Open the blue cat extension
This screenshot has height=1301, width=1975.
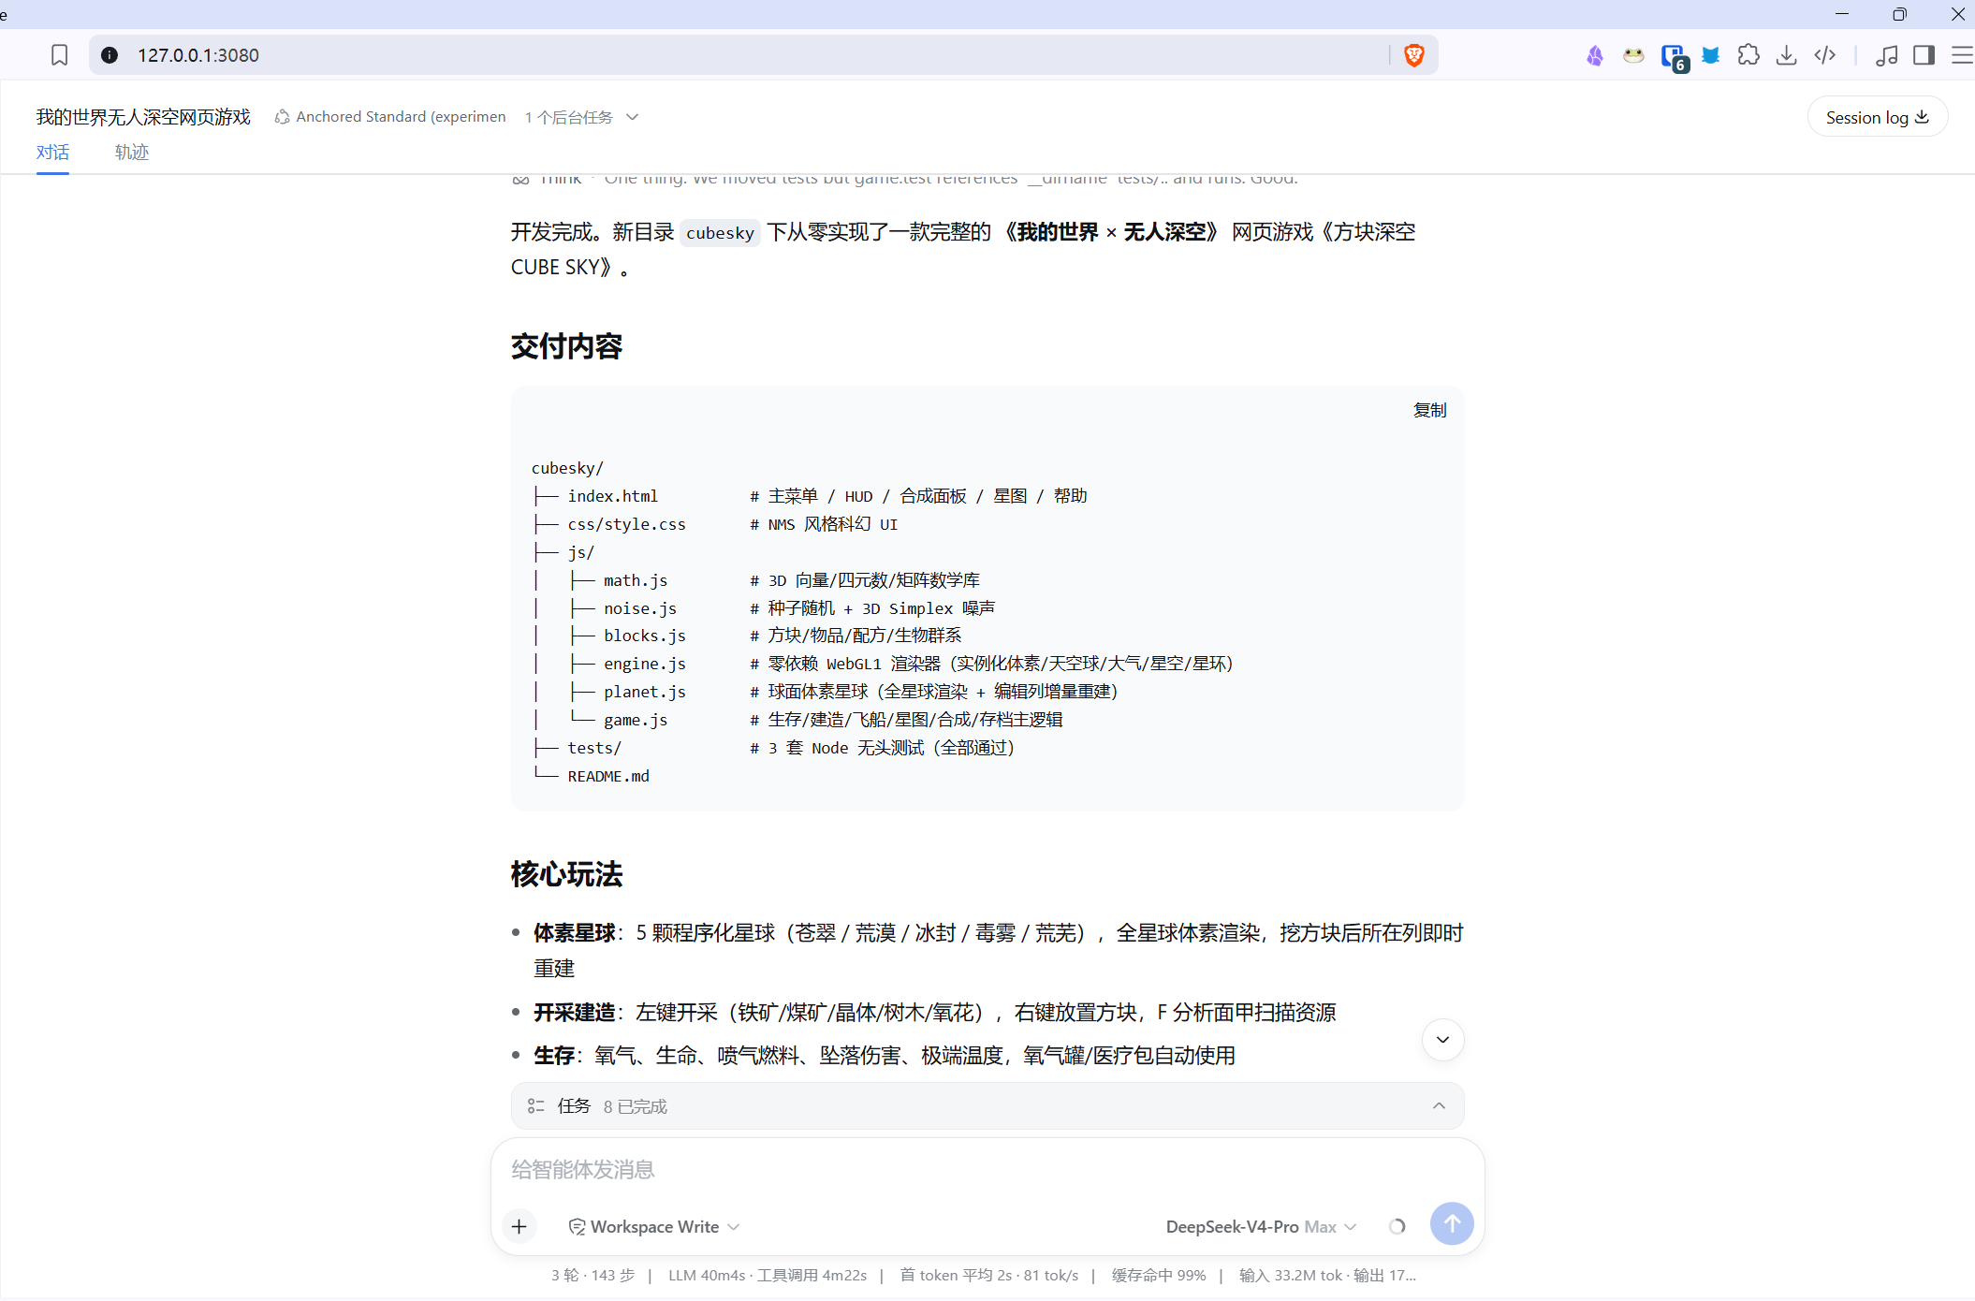pos(1711,55)
